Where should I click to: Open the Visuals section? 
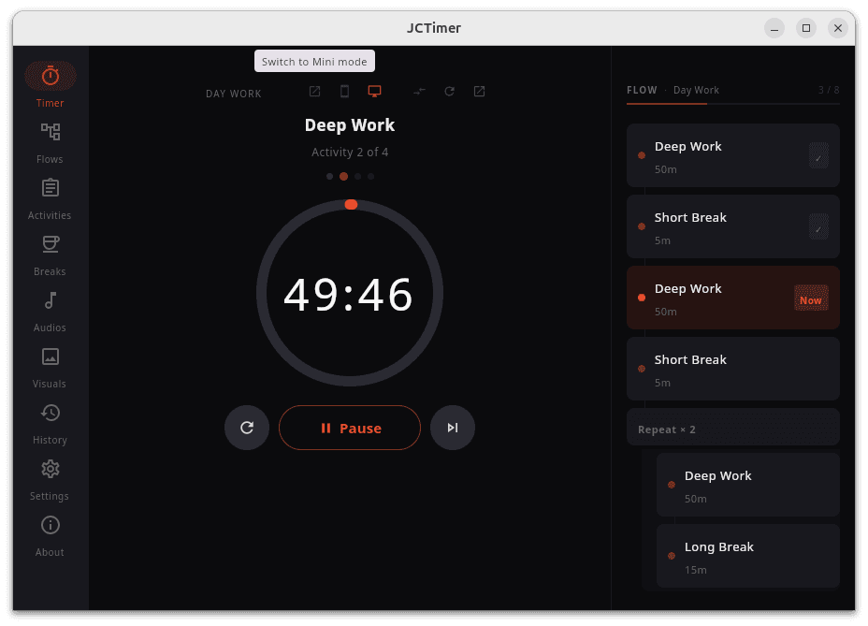click(50, 369)
